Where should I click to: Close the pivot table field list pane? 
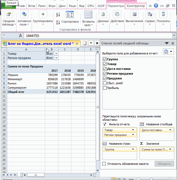coord(173,43)
